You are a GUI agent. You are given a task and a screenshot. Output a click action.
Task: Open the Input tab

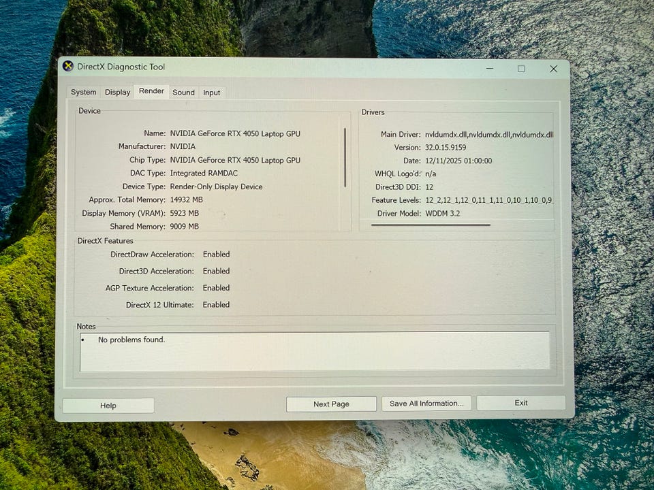pyautogui.click(x=212, y=92)
